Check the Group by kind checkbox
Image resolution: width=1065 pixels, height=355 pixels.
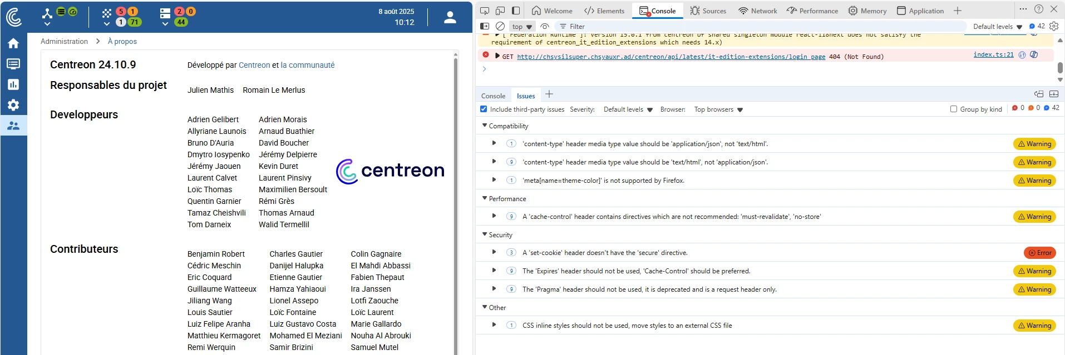954,109
